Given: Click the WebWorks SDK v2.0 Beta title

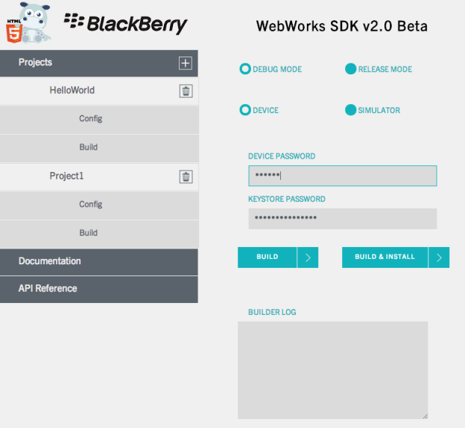Looking at the screenshot, I should (x=341, y=26).
